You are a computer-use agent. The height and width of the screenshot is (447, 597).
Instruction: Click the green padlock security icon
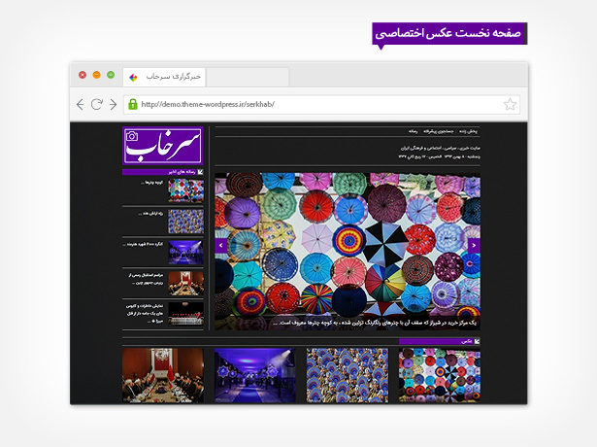(133, 104)
